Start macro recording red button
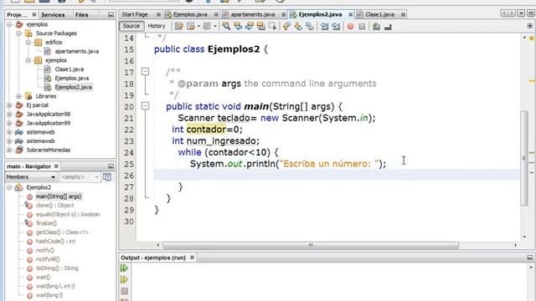Image resolution: width=536 pixels, height=301 pixels. click(x=350, y=26)
